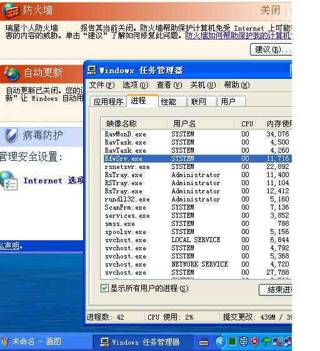Sort by Image Name (映像名称) column header
320x351 pixels.
pyautogui.click(x=134, y=123)
